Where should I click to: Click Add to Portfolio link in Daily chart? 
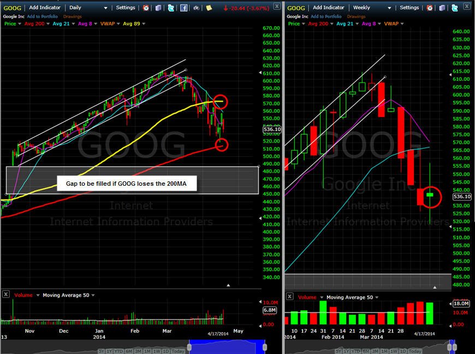point(43,16)
